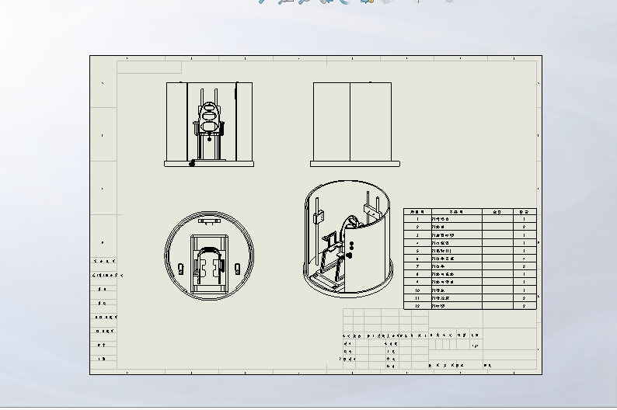Click item number 10 in parts table

417,290
